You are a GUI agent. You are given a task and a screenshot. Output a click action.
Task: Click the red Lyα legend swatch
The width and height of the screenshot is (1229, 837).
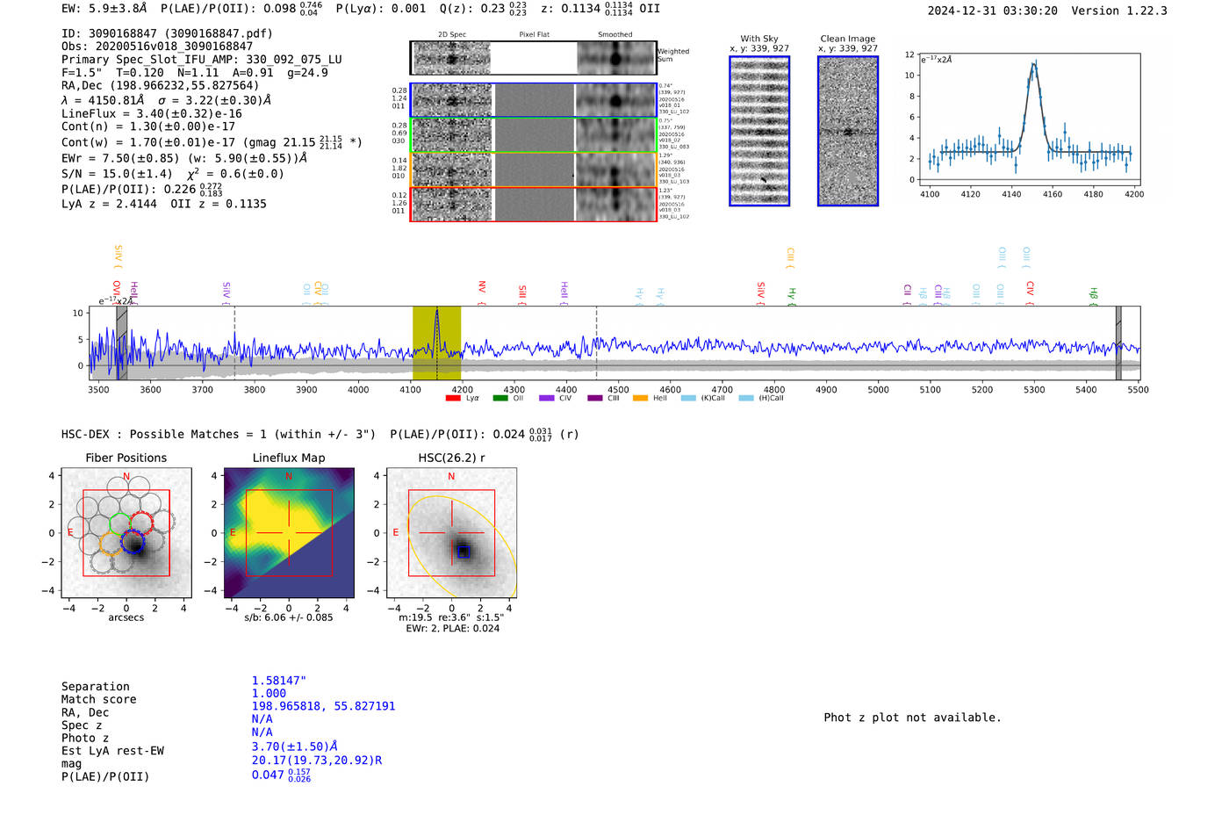pyautogui.click(x=453, y=399)
